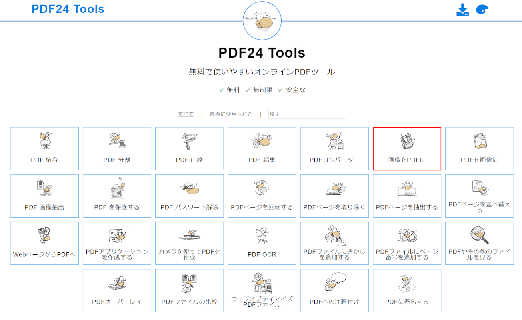Focus the 探す search field
This screenshot has height=320, width=522.
point(307,114)
